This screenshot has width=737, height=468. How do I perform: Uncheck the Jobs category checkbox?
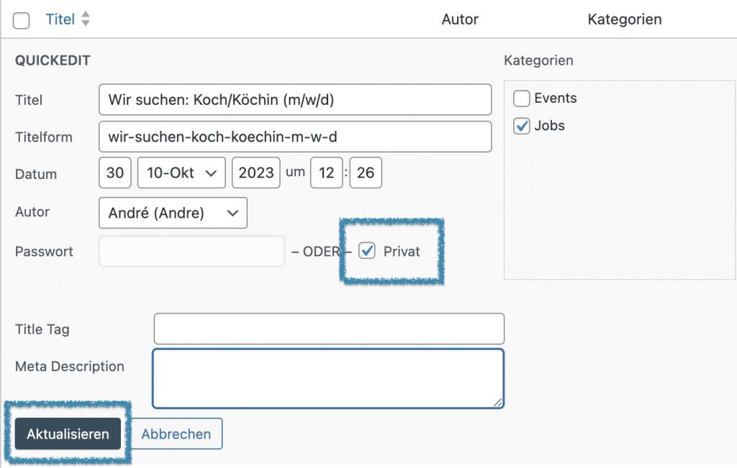[522, 126]
